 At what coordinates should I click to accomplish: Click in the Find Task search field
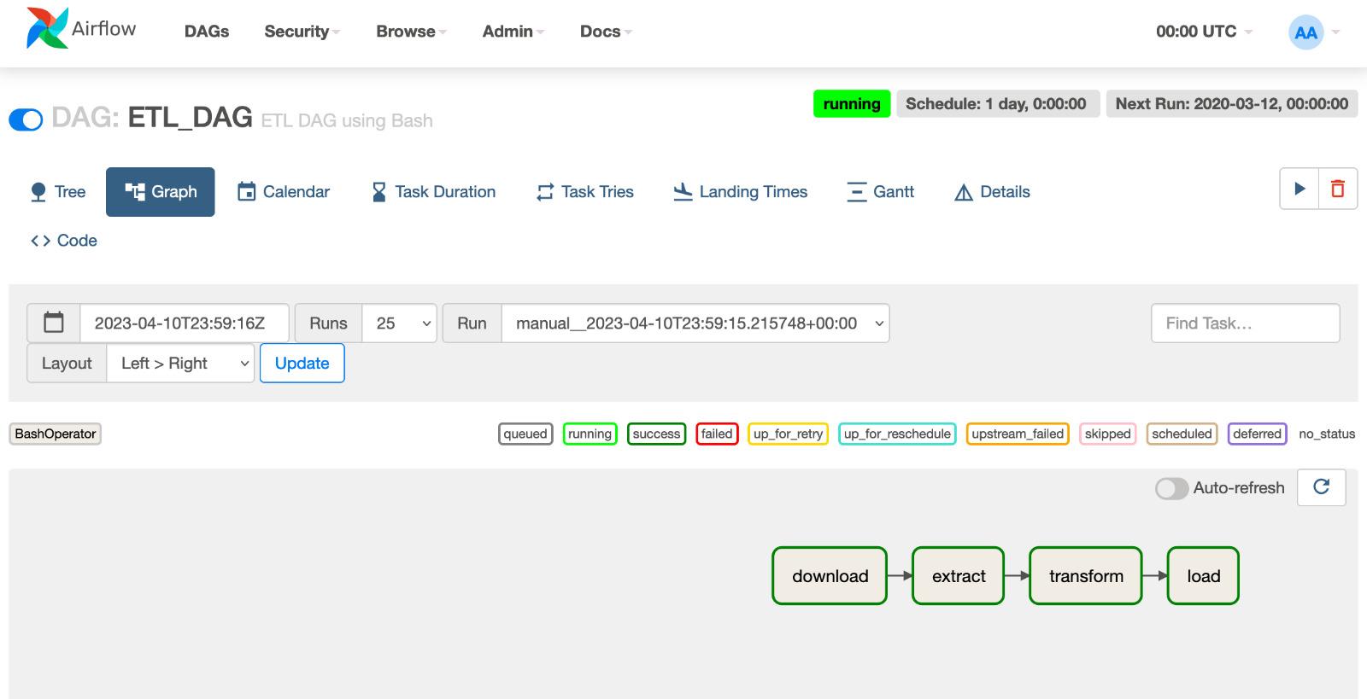tap(1245, 323)
